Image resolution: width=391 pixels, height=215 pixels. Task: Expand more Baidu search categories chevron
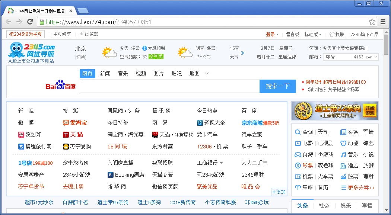(207, 74)
